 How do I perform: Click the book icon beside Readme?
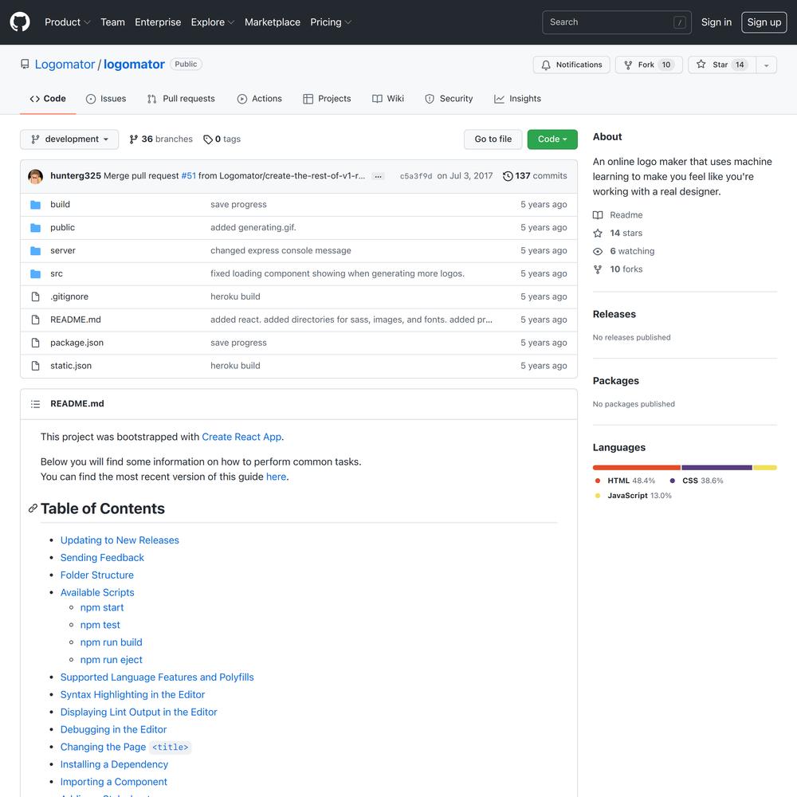coord(598,215)
